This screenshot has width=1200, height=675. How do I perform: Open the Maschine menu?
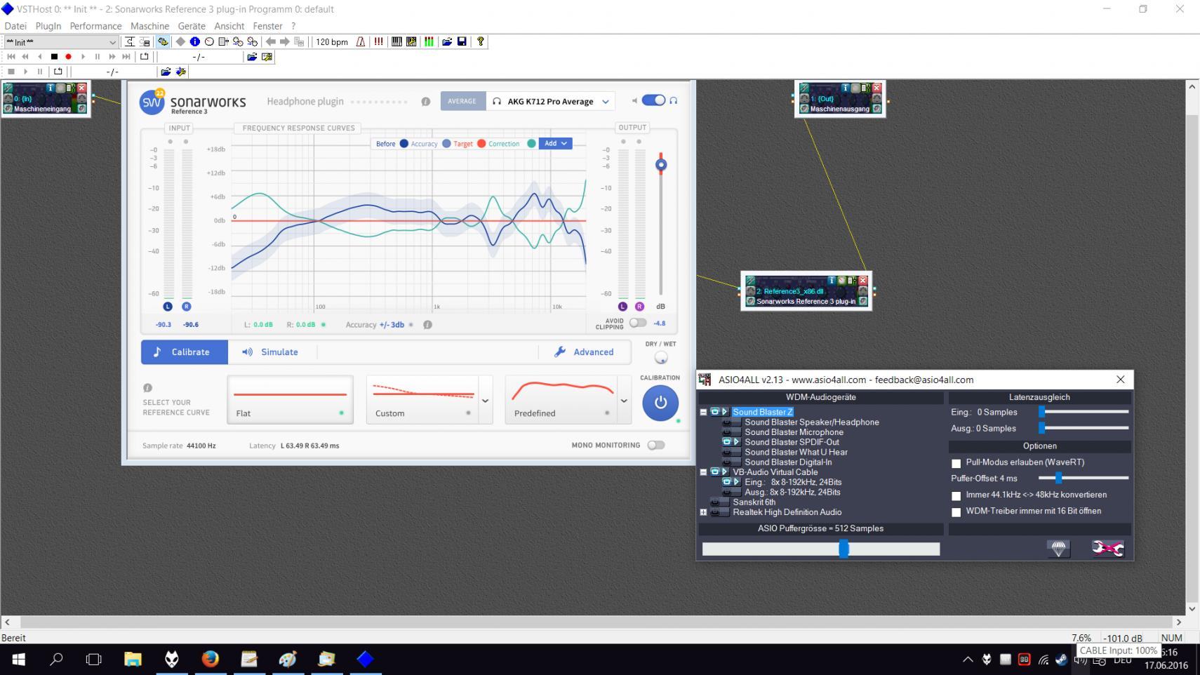[x=149, y=26]
